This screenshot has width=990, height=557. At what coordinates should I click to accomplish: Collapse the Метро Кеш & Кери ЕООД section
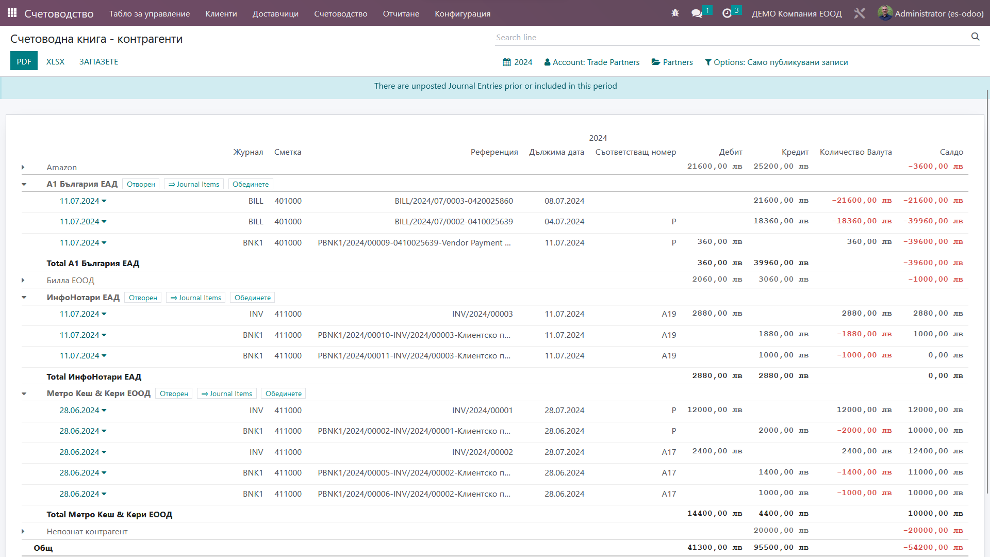coord(24,394)
